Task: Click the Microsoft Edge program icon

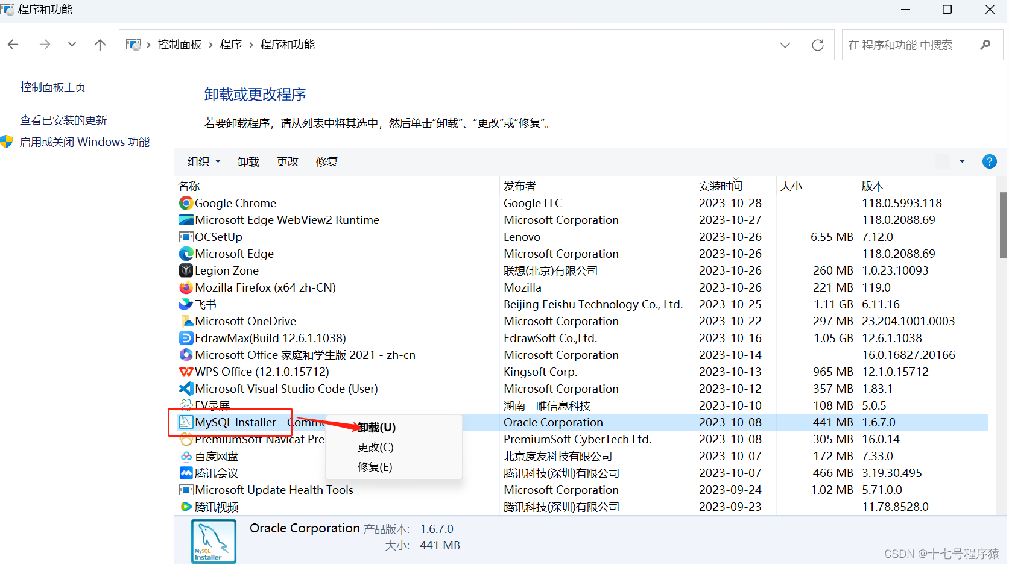Action: coord(186,254)
